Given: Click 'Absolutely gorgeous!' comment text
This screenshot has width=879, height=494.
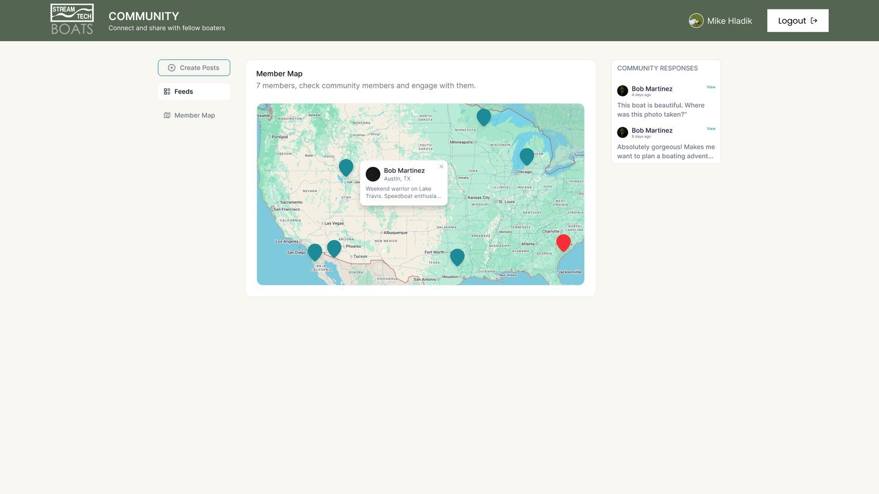Looking at the screenshot, I should coord(666,151).
